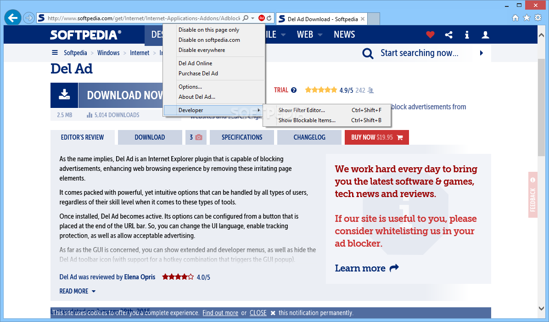Image resolution: width=549 pixels, height=322 pixels.
Task: Open the browser Home icon
Action: pos(515,18)
